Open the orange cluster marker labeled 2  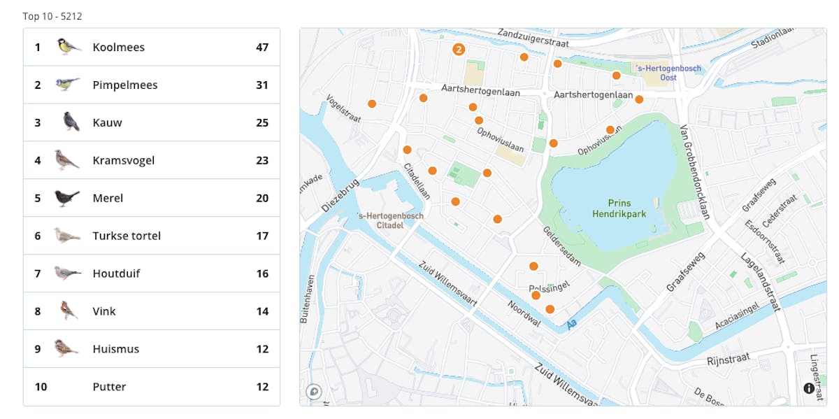click(x=458, y=49)
